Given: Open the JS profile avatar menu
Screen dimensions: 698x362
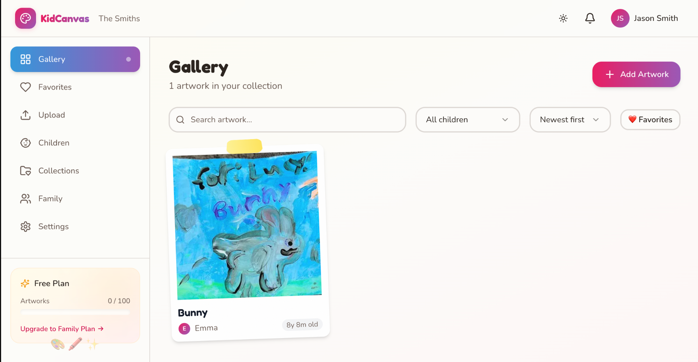Looking at the screenshot, I should [620, 18].
